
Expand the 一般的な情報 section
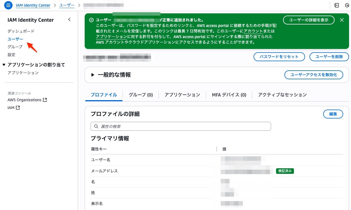tap(93, 75)
